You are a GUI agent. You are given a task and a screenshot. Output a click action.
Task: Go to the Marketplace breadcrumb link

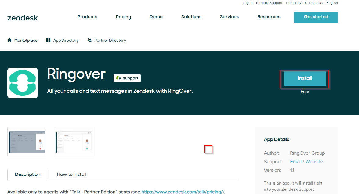(x=26, y=40)
